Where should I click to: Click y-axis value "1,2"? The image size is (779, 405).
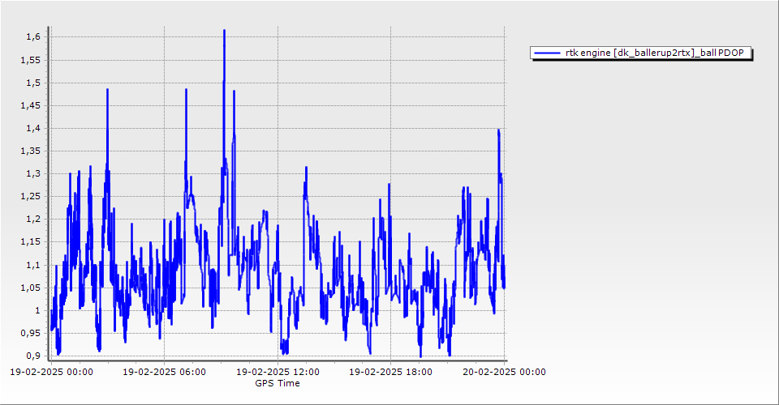click(x=34, y=220)
